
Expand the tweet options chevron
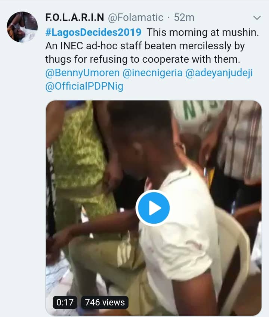click(257, 18)
